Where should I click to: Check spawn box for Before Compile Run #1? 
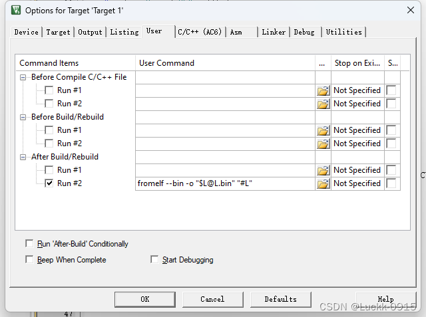pyautogui.click(x=391, y=90)
